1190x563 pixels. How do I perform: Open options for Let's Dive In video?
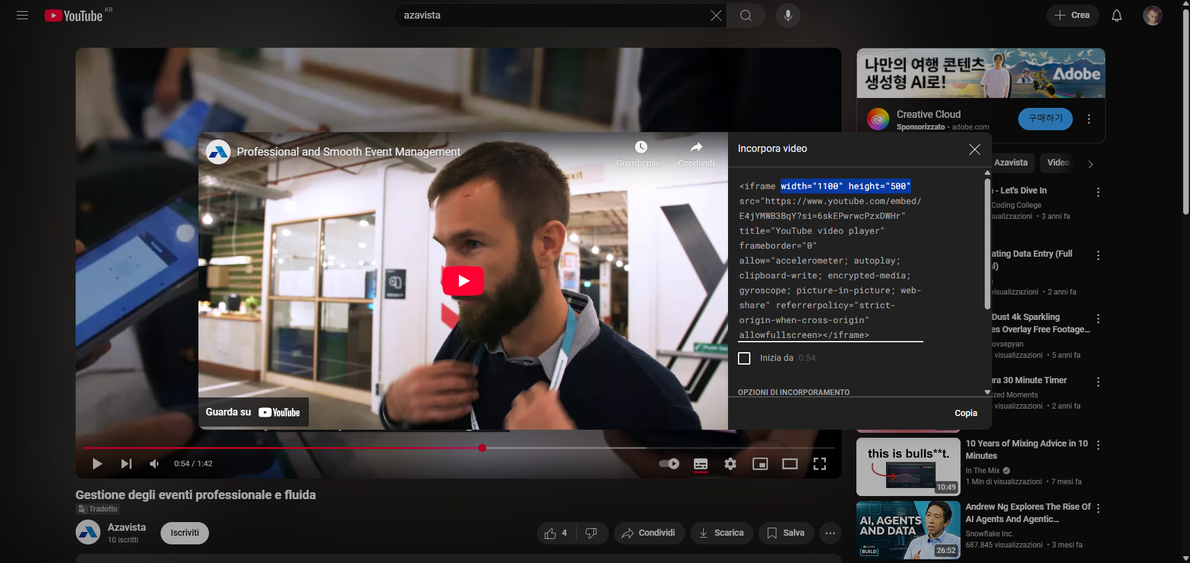(x=1098, y=192)
